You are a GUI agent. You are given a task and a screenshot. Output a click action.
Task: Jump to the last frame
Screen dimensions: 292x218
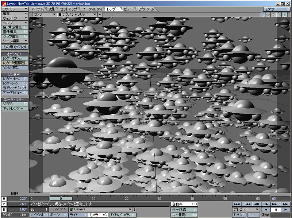click(x=286, y=204)
